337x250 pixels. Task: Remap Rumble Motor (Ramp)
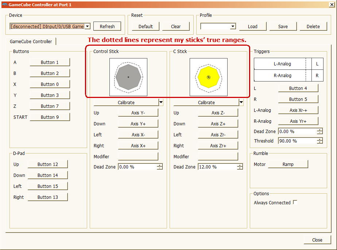pyautogui.click(x=288, y=164)
